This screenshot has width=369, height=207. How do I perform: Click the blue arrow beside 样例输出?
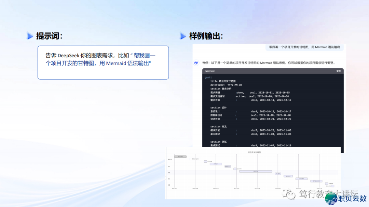click(183, 36)
